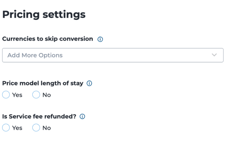This screenshot has width=242, height=147.
Task: Open the Add More Options combo box
Action: coord(113,55)
